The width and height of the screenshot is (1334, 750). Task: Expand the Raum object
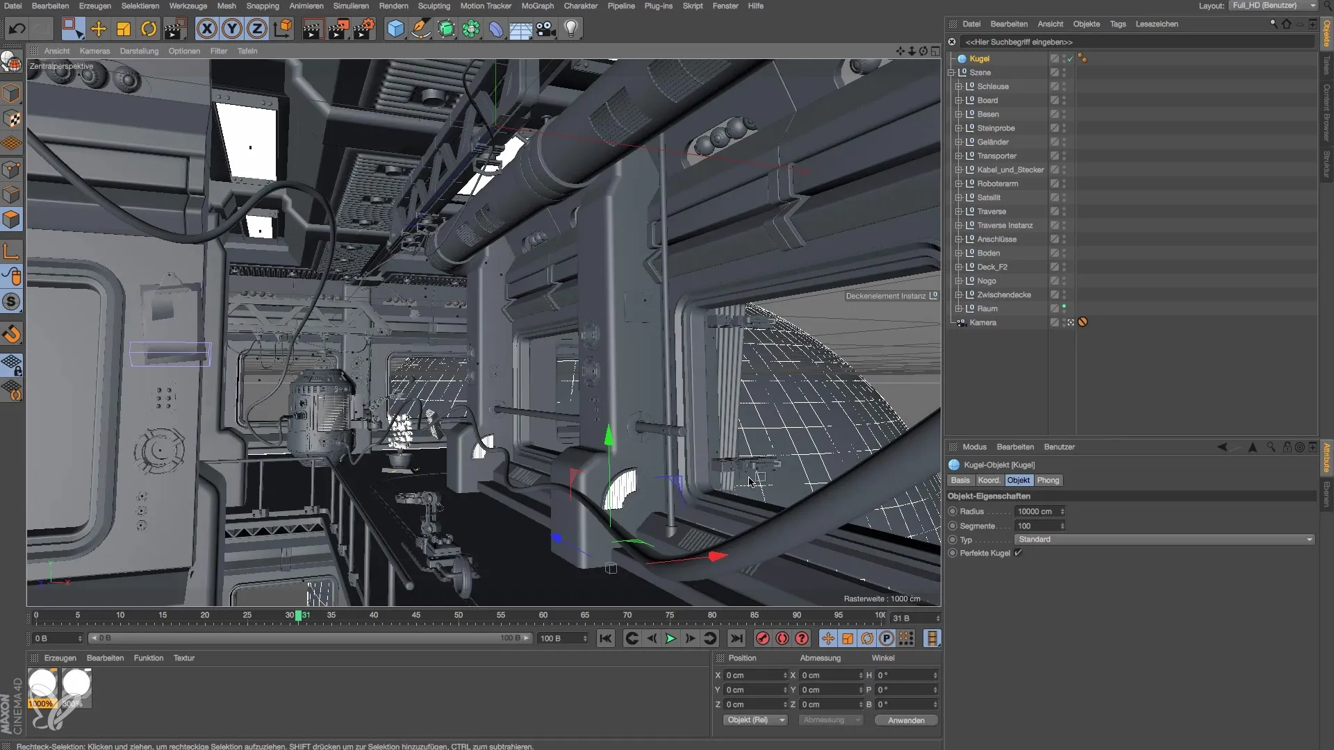[959, 308]
